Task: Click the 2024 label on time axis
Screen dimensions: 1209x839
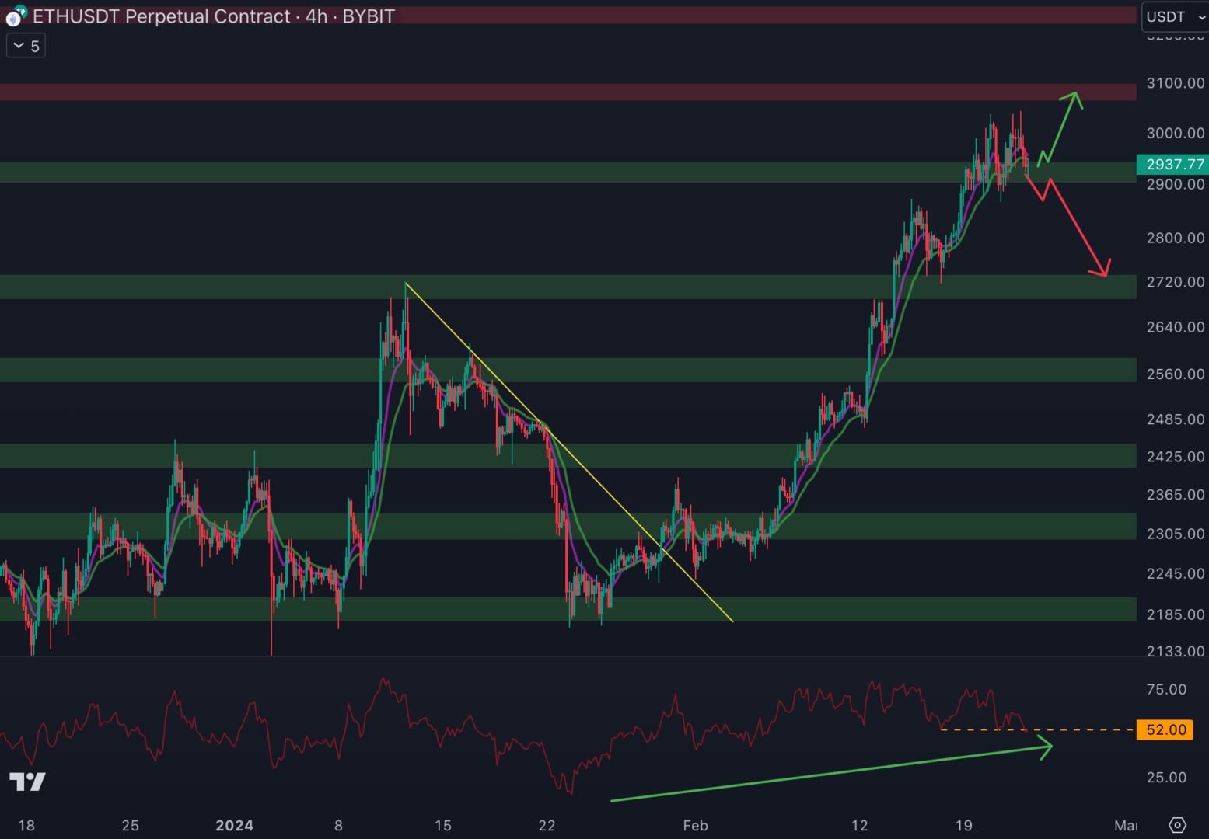Action: tap(234, 825)
